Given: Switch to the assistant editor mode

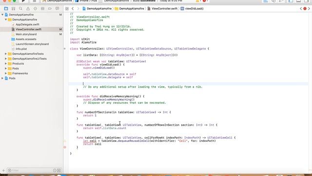Looking at the screenshot, I should (273, 1).
